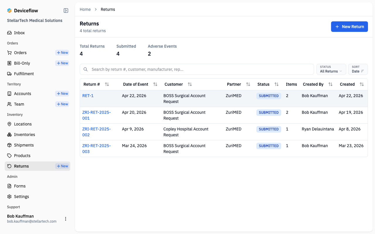Click the New Return button
375x234 pixels.
(x=350, y=27)
